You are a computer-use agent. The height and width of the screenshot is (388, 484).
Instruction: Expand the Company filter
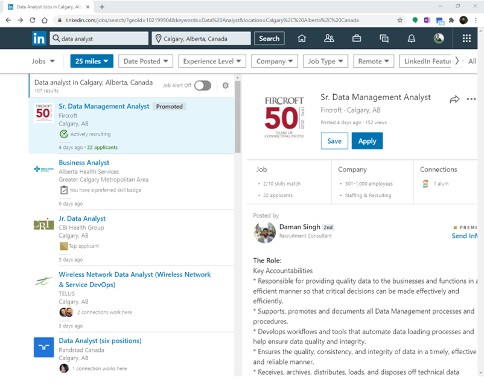275,61
